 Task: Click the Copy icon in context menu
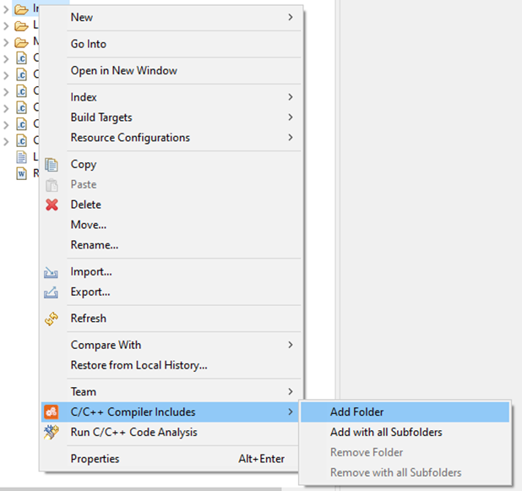(x=52, y=165)
